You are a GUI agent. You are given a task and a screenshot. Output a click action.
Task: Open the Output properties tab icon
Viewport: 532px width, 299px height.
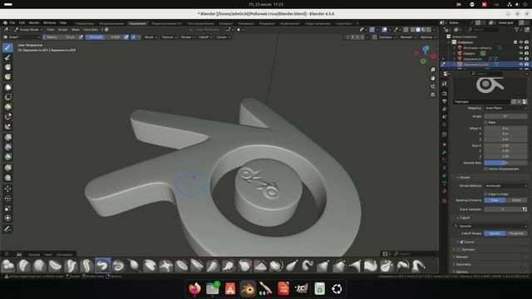445,101
